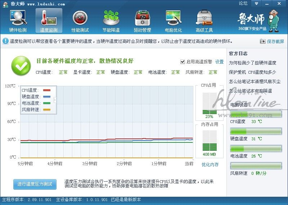
Task: Open the 设置 settings link
Action: click(220, 61)
